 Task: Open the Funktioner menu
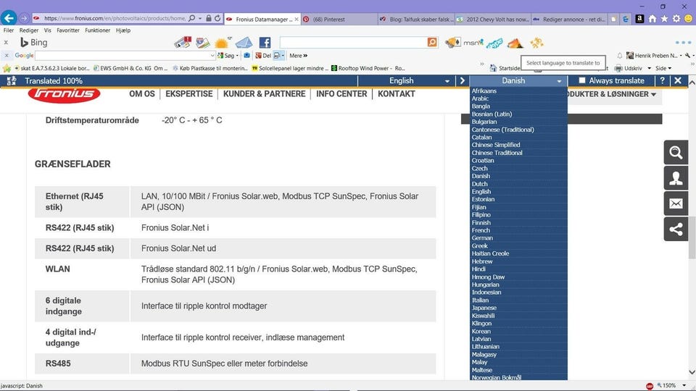[x=98, y=30]
